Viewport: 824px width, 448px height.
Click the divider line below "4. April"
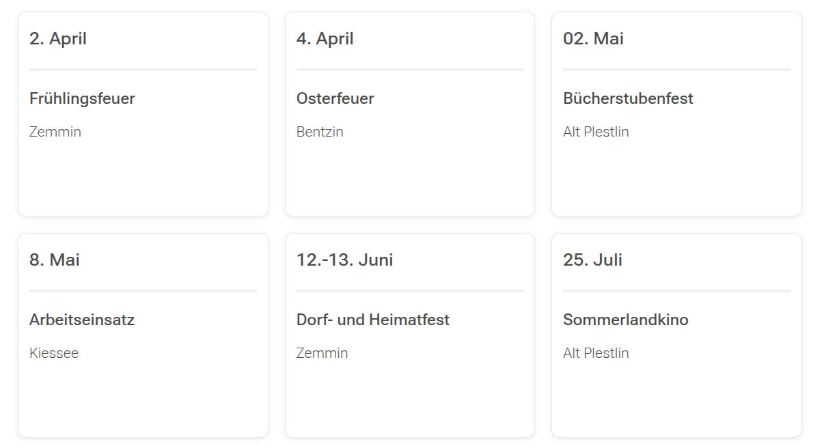410,69
